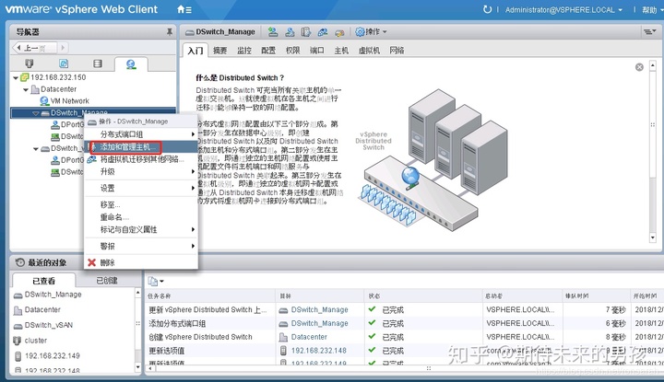The image size is (664, 382).
Task: Switch to Hosts and Clusters navigator view
Action: click(x=29, y=64)
